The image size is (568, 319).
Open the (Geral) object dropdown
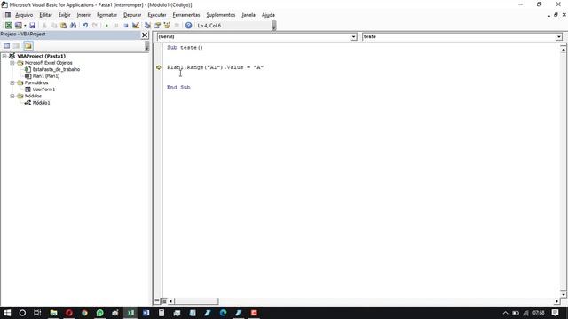tap(353, 37)
